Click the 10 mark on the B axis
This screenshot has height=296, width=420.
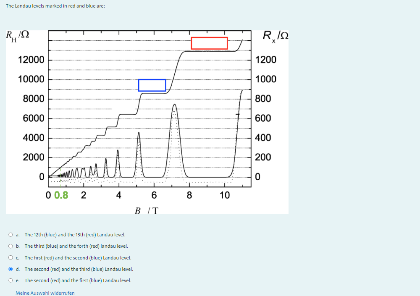pos(225,195)
